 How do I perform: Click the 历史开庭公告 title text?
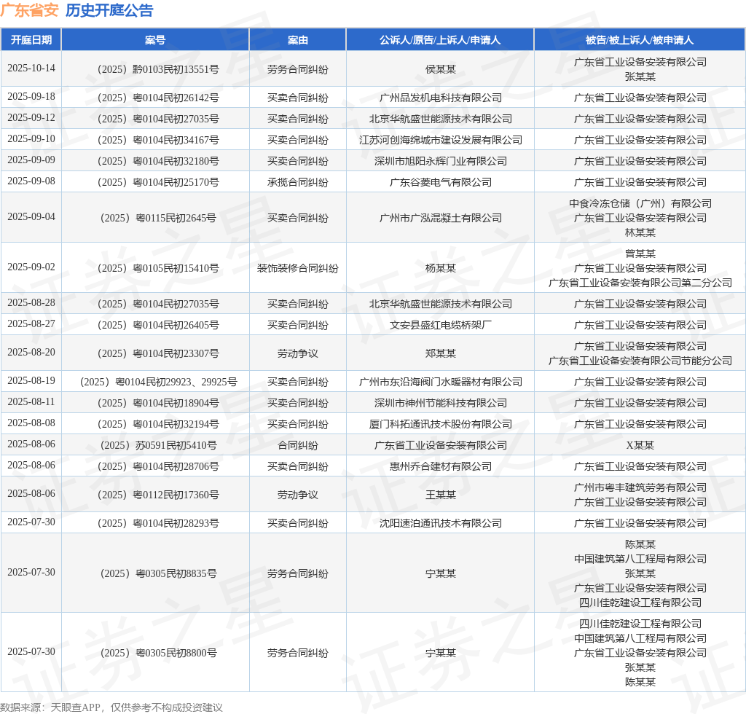[109, 10]
